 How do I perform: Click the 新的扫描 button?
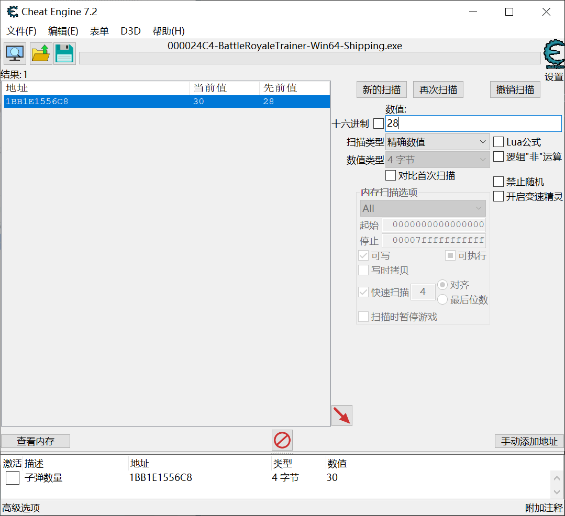pyautogui.click(x=381, y=89)
